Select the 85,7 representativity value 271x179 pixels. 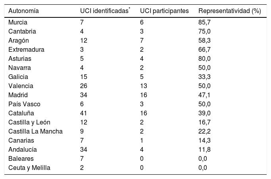[x=205, y=23]
